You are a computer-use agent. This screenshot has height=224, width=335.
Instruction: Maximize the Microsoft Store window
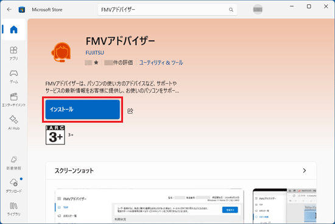[309, 7]
